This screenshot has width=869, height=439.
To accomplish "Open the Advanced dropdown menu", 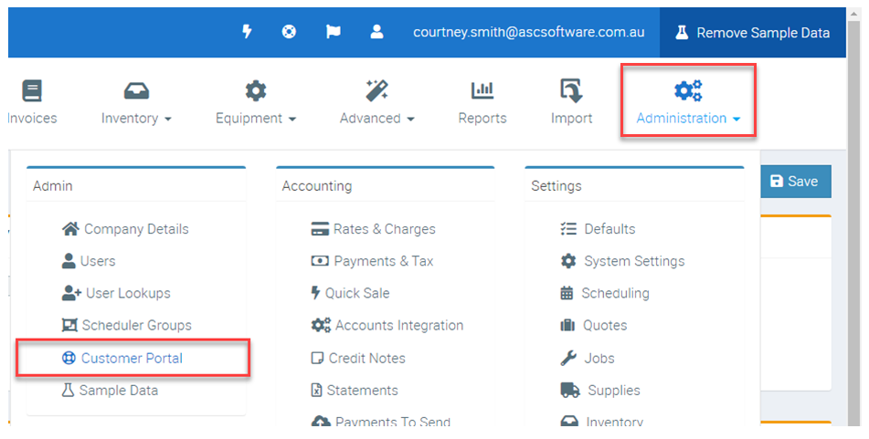I will 376,118.
